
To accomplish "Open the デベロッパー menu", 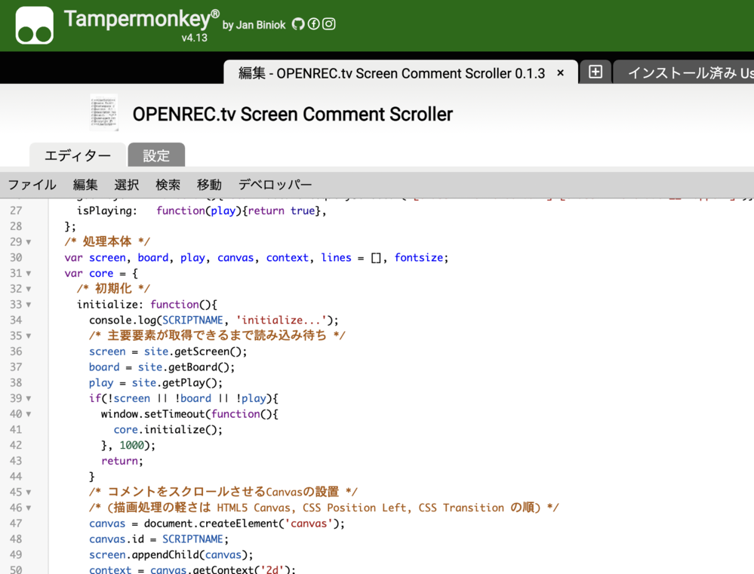I will click(x=275, y=185).
